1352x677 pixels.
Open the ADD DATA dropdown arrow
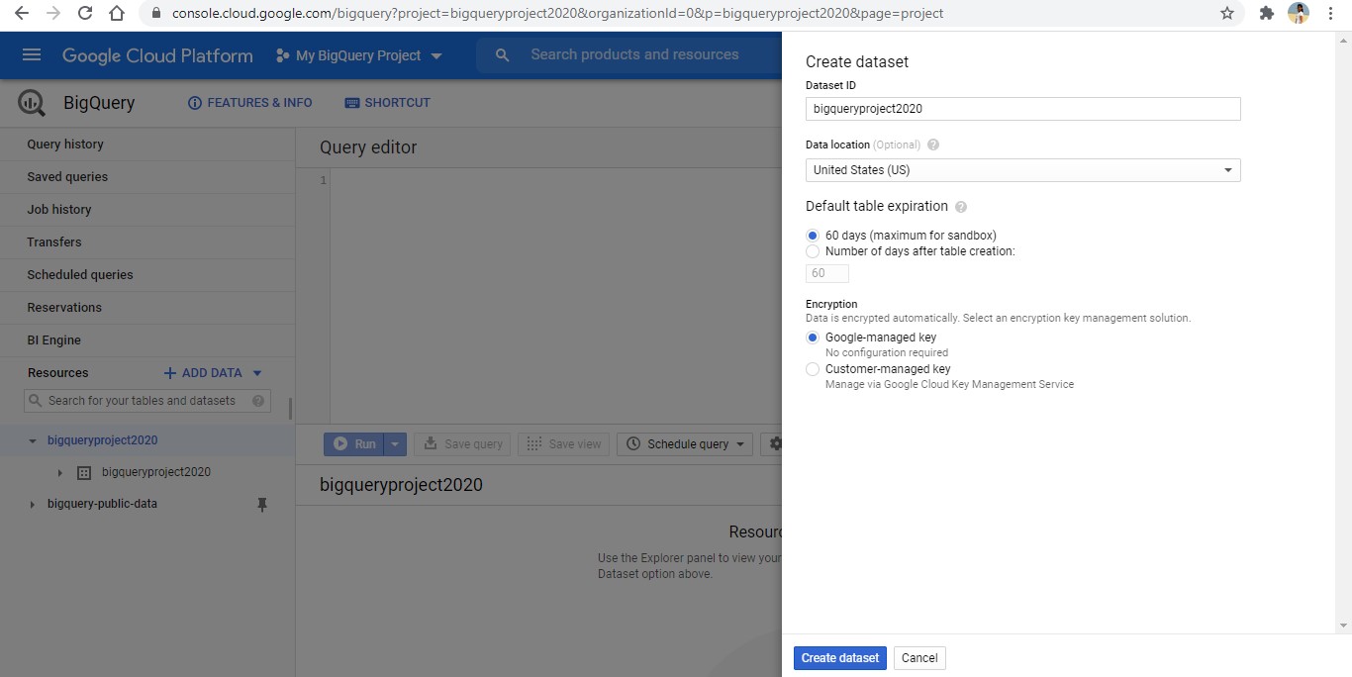pyautogui.click(x=257, y=373)
